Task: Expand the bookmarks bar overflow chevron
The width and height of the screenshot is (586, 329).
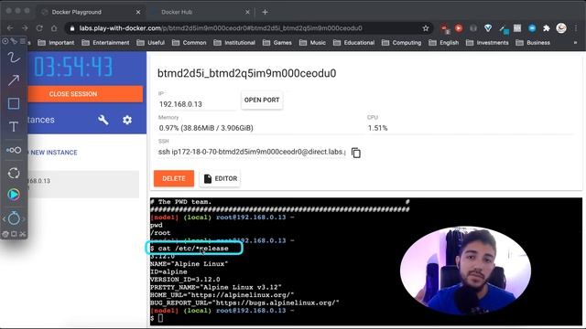Action: pyautogui.click(x=575, y=43)
